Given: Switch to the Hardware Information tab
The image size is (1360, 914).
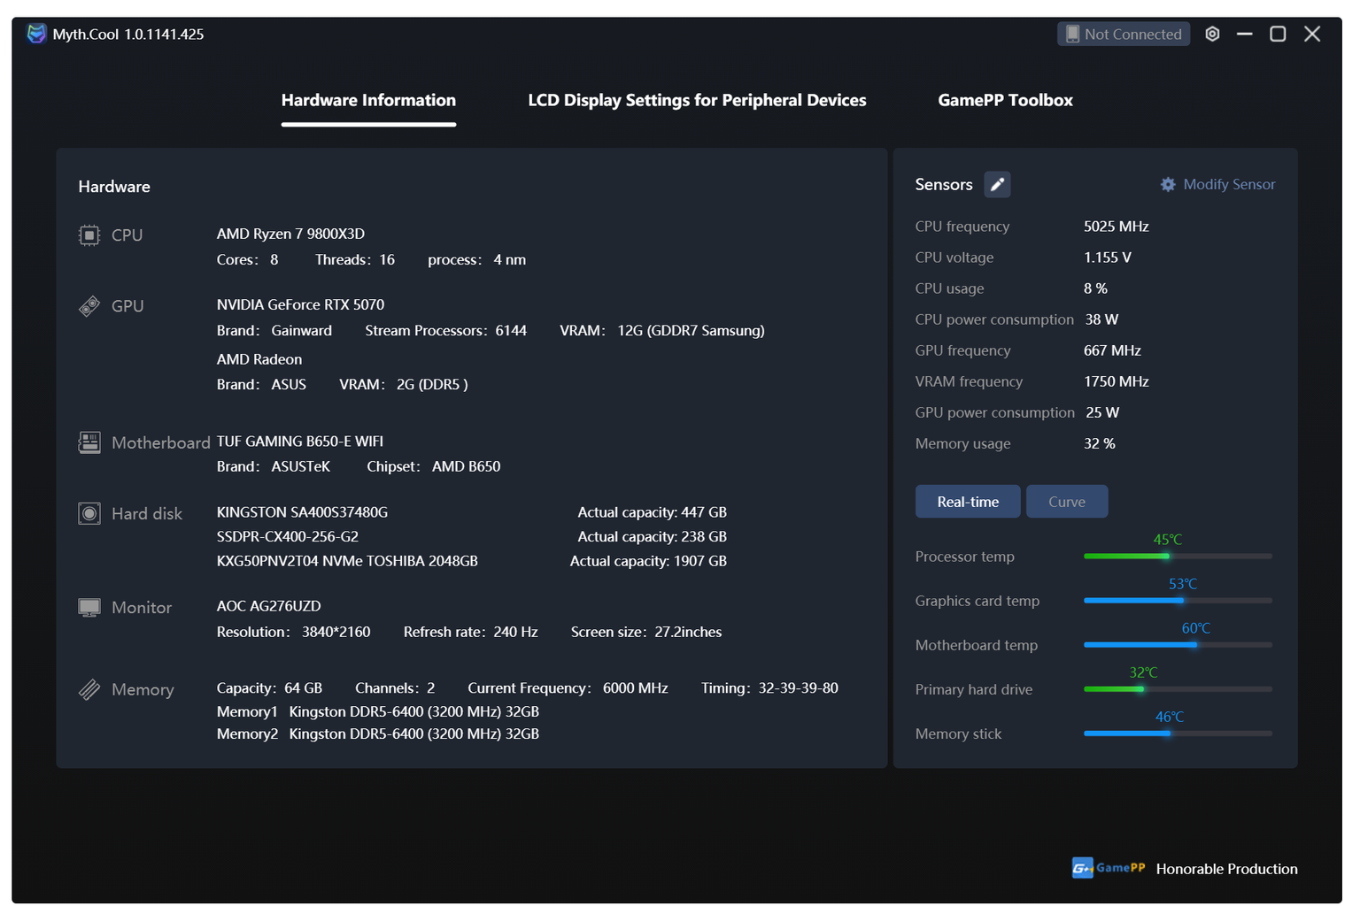Looking at the screenshot, I should (x=368, y=100).
